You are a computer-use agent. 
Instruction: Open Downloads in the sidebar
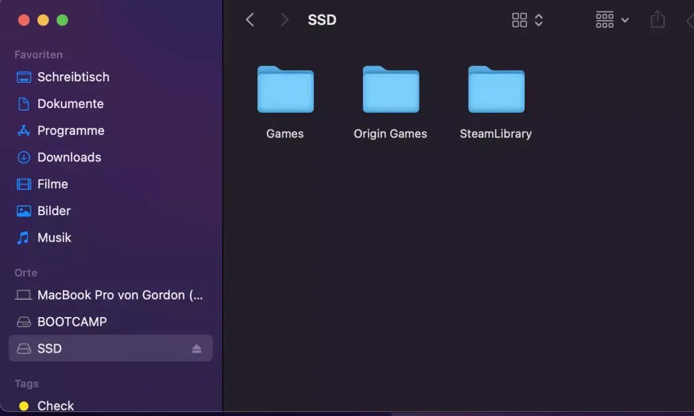coord(111,157)
